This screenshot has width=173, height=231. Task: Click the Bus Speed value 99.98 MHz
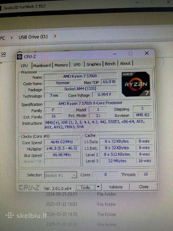point(62,155)
